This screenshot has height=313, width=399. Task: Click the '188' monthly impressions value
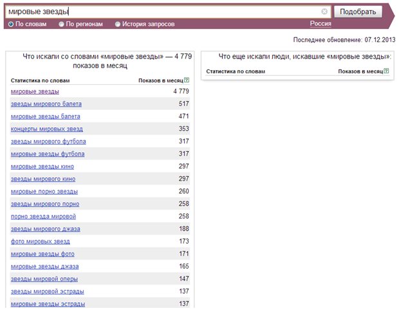click(x=184, y=229)
